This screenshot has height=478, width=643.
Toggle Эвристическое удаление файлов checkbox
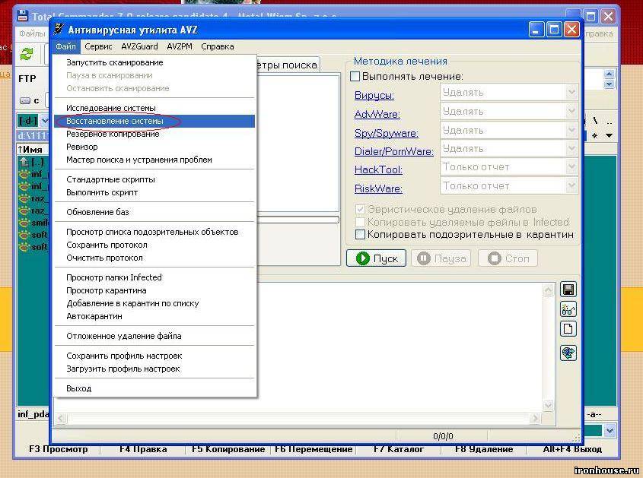point(360,209)
